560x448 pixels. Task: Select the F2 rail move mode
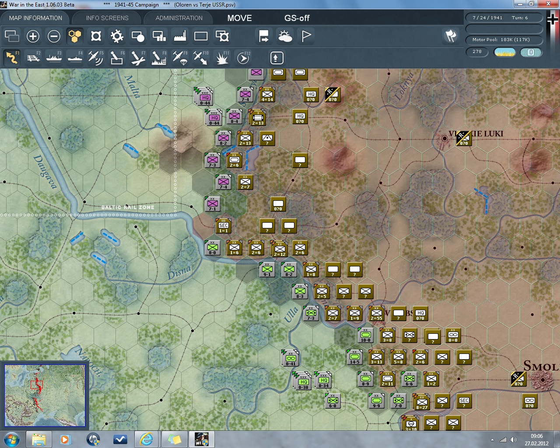point(33,58)
